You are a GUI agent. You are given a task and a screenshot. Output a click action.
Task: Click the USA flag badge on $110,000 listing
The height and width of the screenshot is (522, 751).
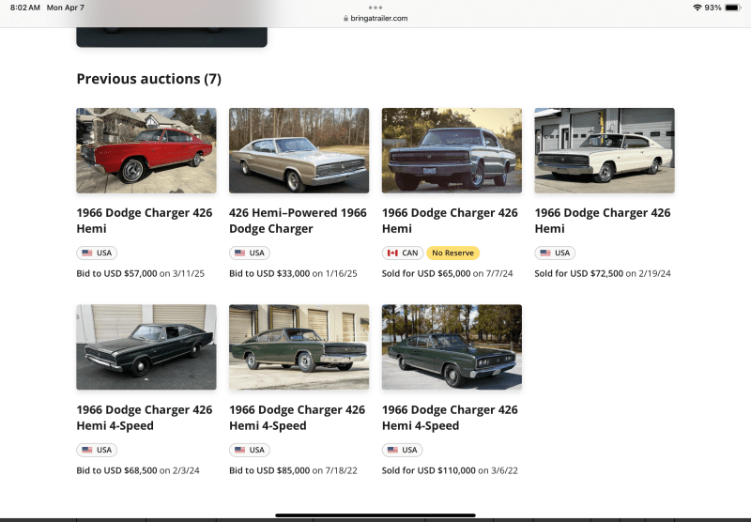[x=403, y=450]
